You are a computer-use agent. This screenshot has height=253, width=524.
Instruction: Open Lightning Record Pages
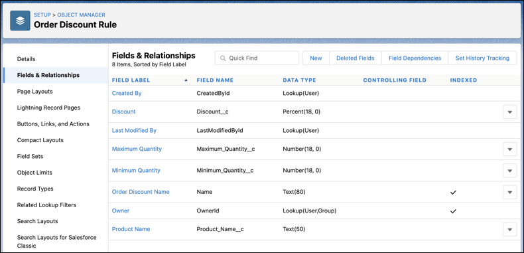[48, 108]
